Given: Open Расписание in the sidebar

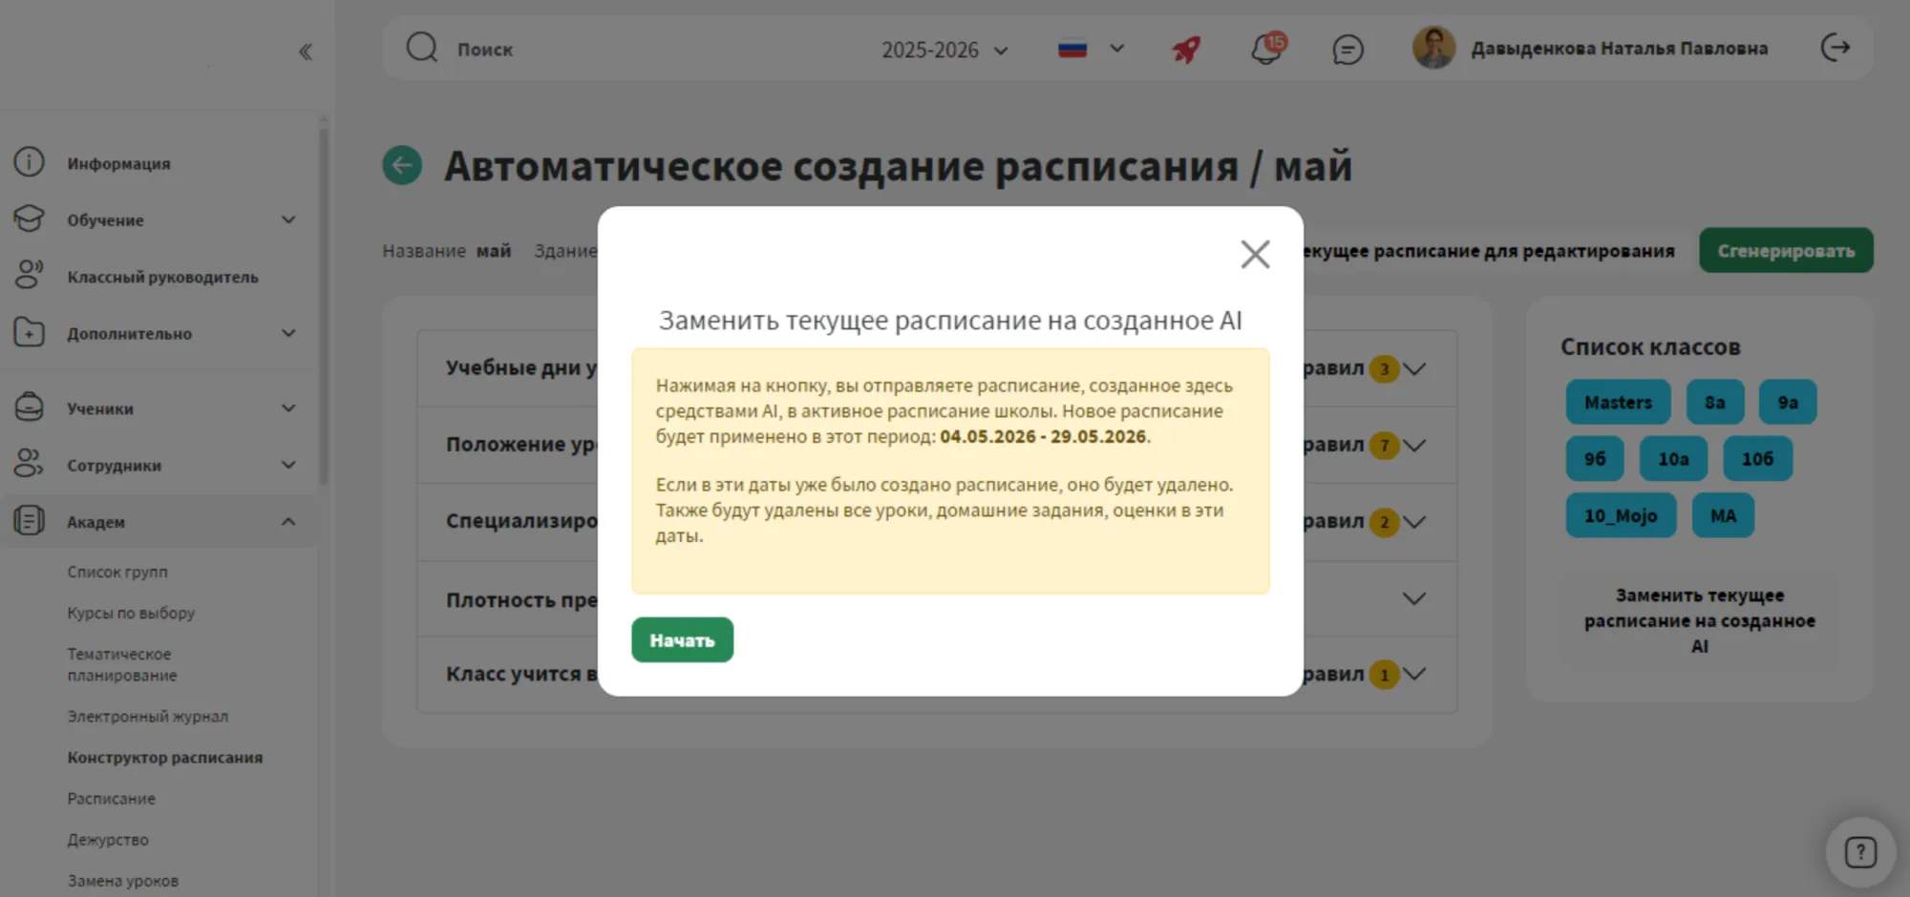Looking at the screenshot, I should click(x=111, y=798).
